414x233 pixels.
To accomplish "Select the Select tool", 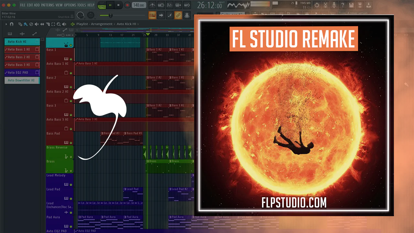I will click(53, 24).
